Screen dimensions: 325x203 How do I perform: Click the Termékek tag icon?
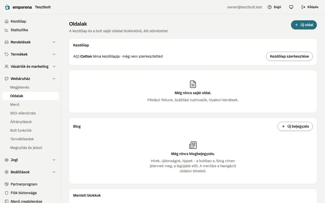coord(7,54)
